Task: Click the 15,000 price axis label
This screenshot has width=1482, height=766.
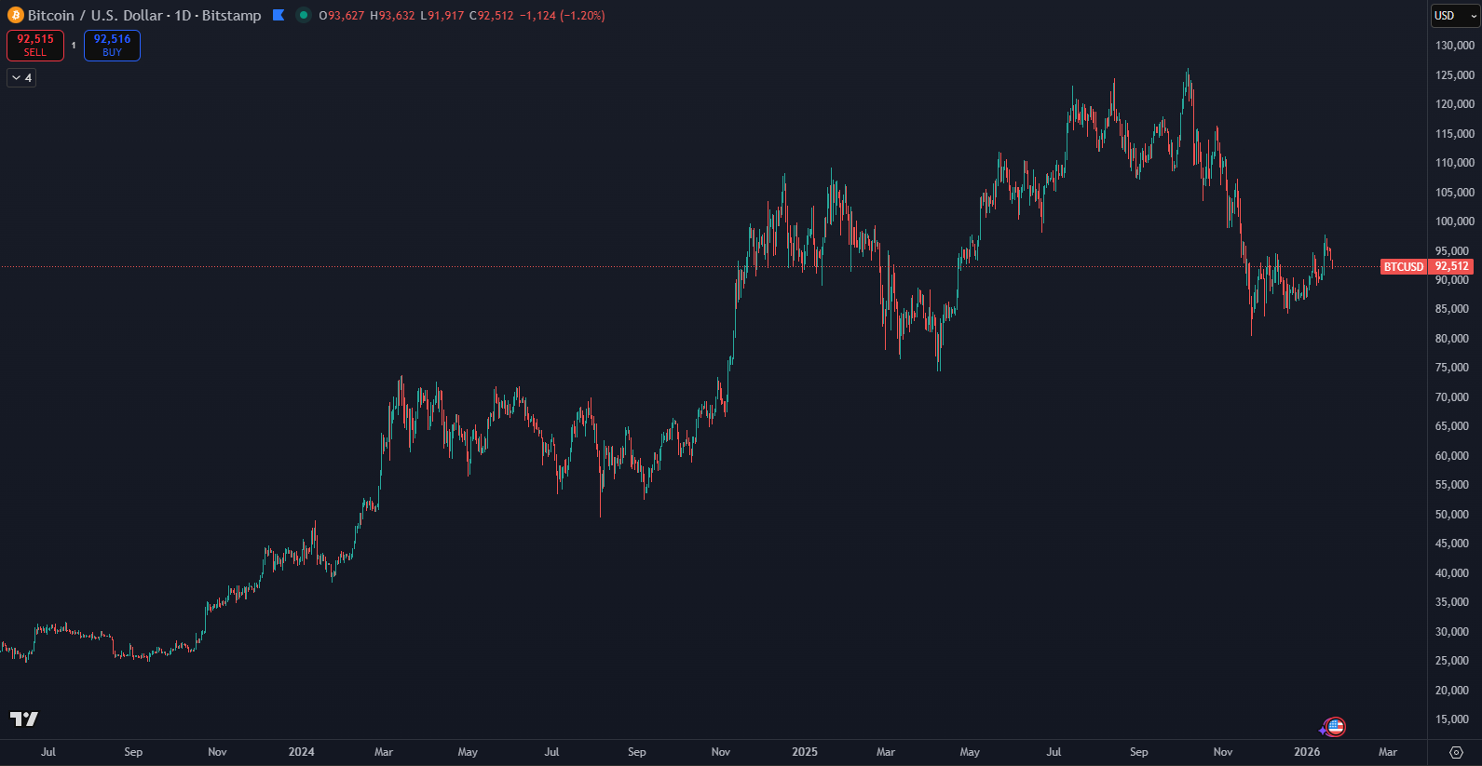Action: point(1452,719)
